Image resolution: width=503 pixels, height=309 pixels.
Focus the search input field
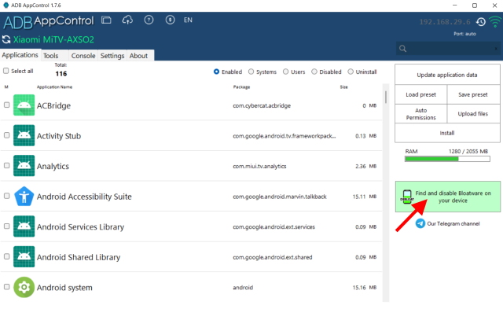pyautogui.click(x=448, y=49)
